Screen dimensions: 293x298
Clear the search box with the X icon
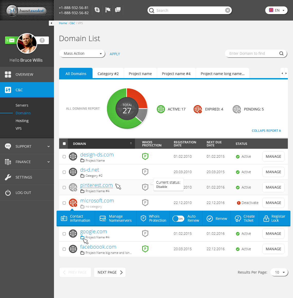[x=228, y=10]
